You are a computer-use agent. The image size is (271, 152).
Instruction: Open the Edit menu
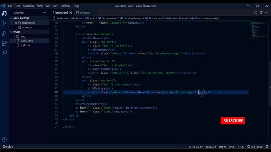[x=18, y=6]
